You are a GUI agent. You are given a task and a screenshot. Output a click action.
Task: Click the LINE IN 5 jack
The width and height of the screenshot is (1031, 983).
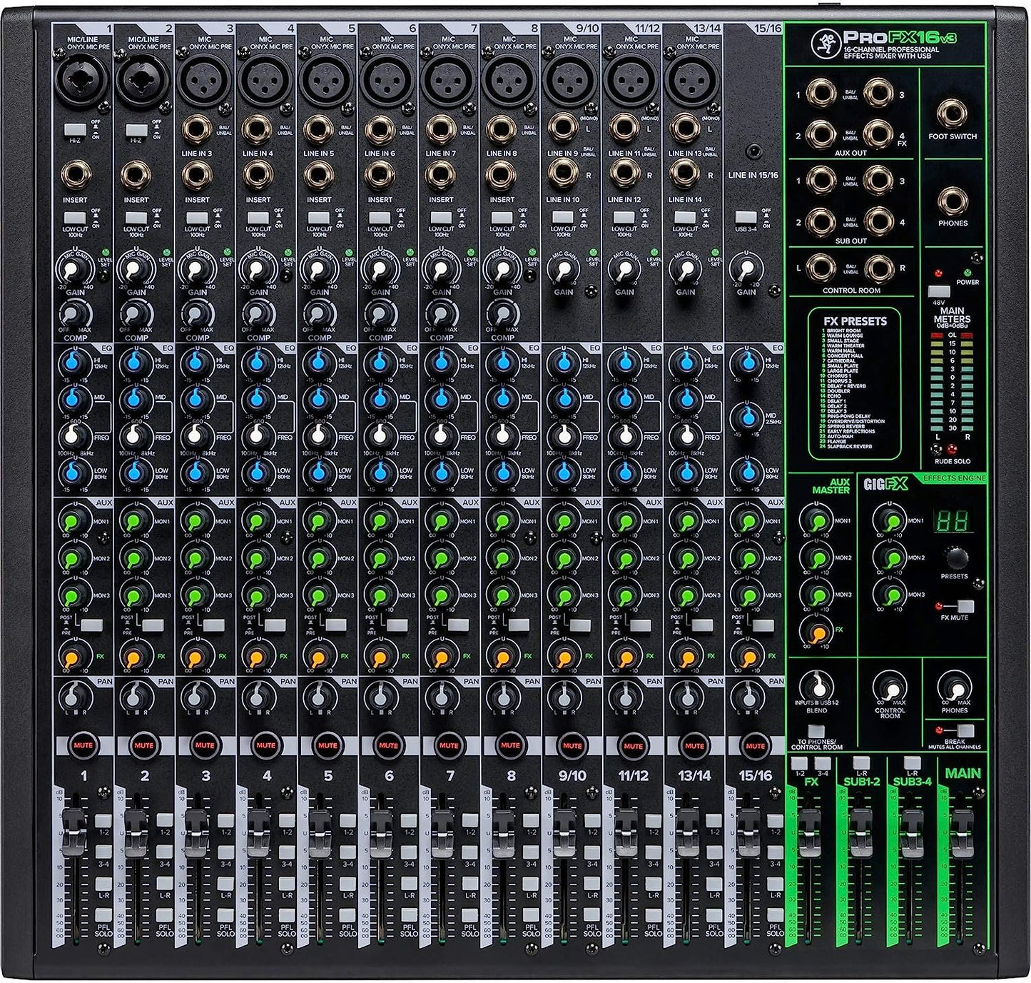click(320, 131)
